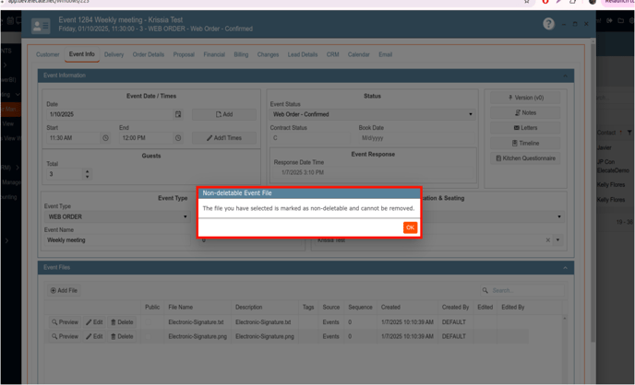This screenshot has height=385, width=635.
Task: Collapse the Event Information section
Action: pos(565,76)
